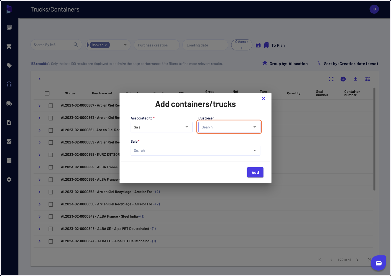This screenshot has width=391, height=276.
Task: Check the AL2023-02-0000852 row checkbox
Action: coord(51,192)
